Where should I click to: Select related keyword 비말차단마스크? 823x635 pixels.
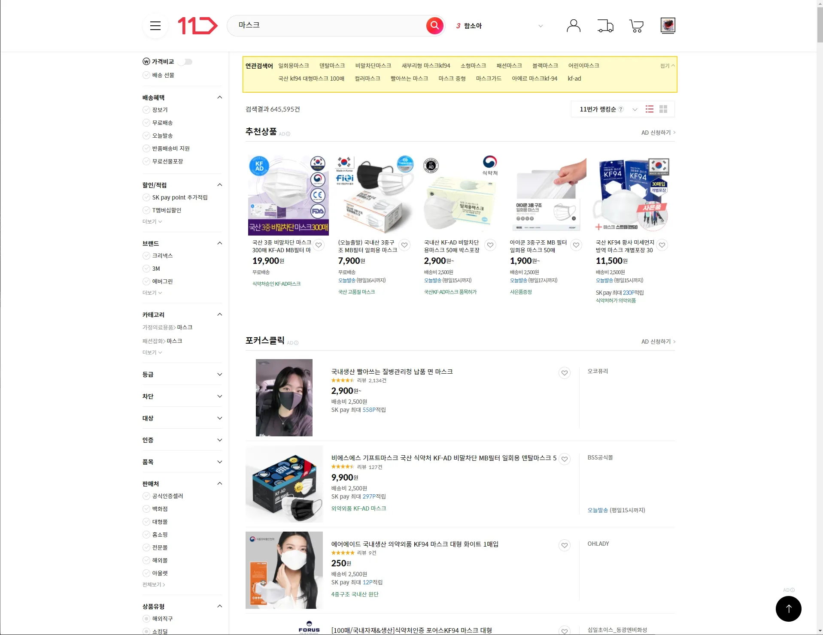(374, 66)
